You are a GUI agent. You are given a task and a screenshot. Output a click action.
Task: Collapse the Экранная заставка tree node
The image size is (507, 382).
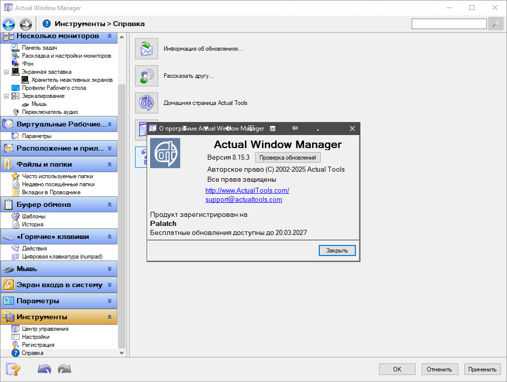tap(7, 72)
